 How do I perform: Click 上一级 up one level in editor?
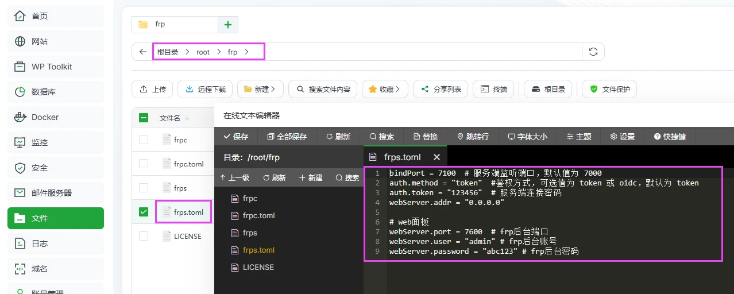click(234, 178)
